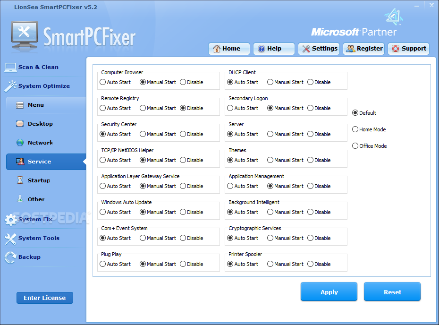
Task: Set Application Management to Auto Start
Action: (230, 186)
